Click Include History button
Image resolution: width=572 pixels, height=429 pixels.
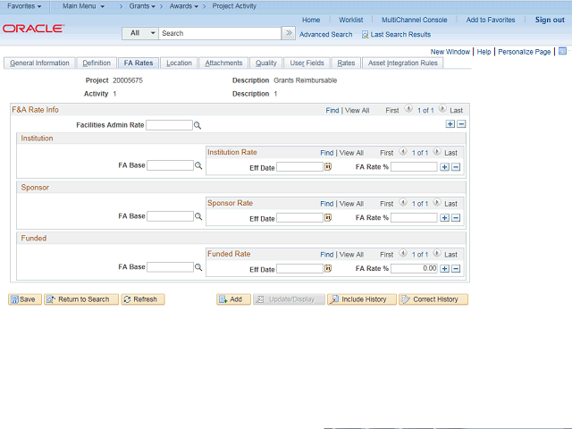click(x=362, y=299)
